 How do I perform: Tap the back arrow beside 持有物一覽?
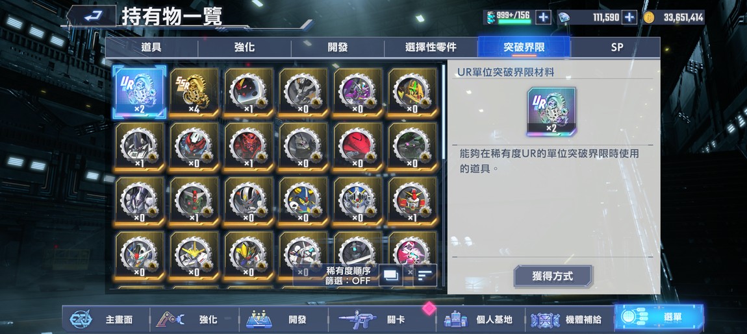pyautogui.click(x=92, y=16)
